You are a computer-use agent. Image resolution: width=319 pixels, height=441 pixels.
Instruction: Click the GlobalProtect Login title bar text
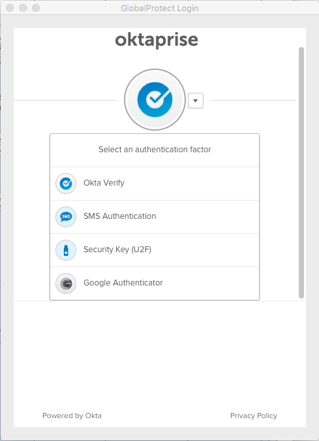point(159,8)
